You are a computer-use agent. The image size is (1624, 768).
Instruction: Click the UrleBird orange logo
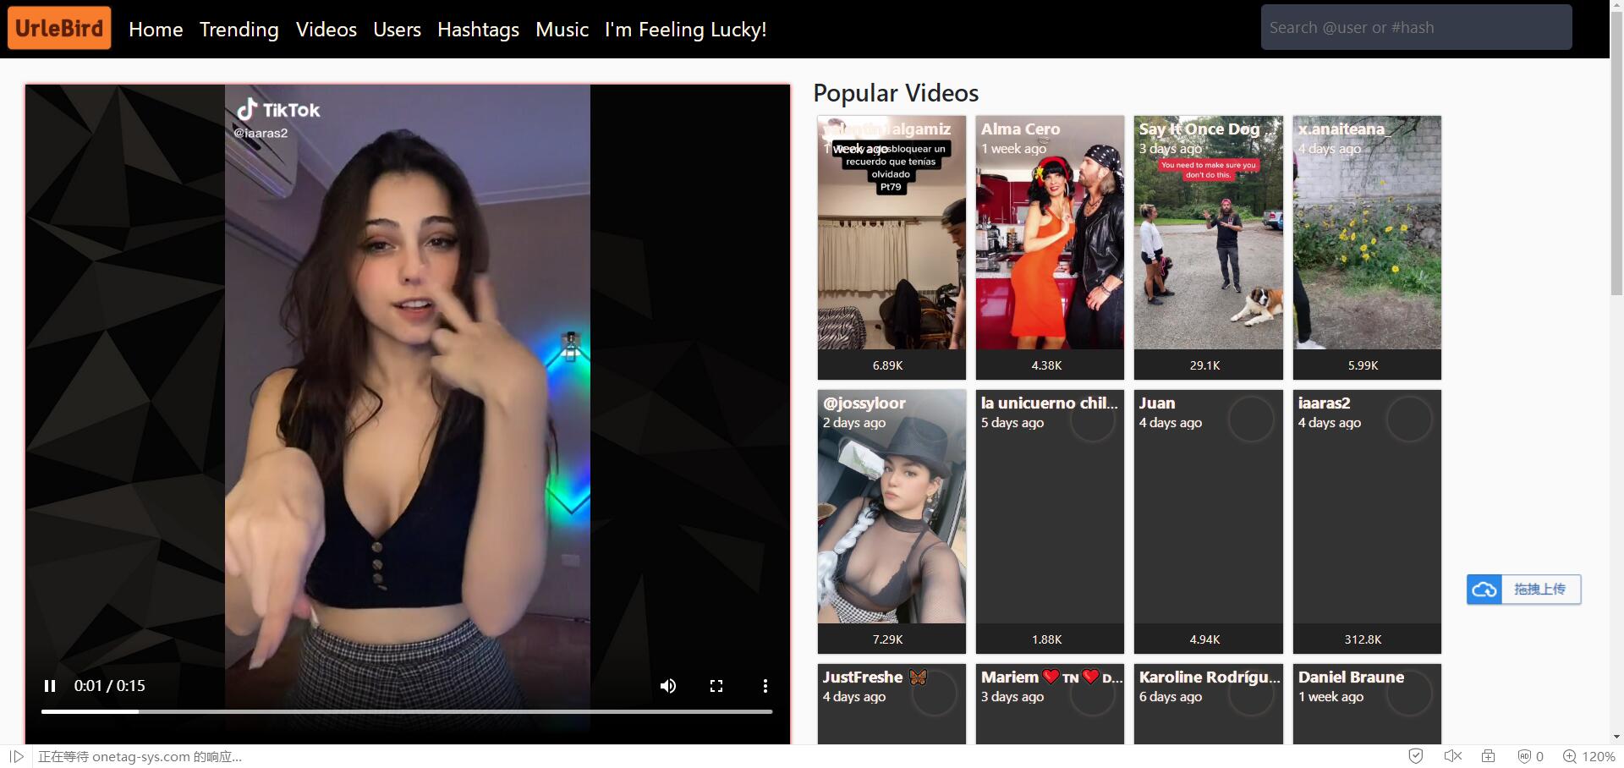pyautogui.click(x=59, y=28)
